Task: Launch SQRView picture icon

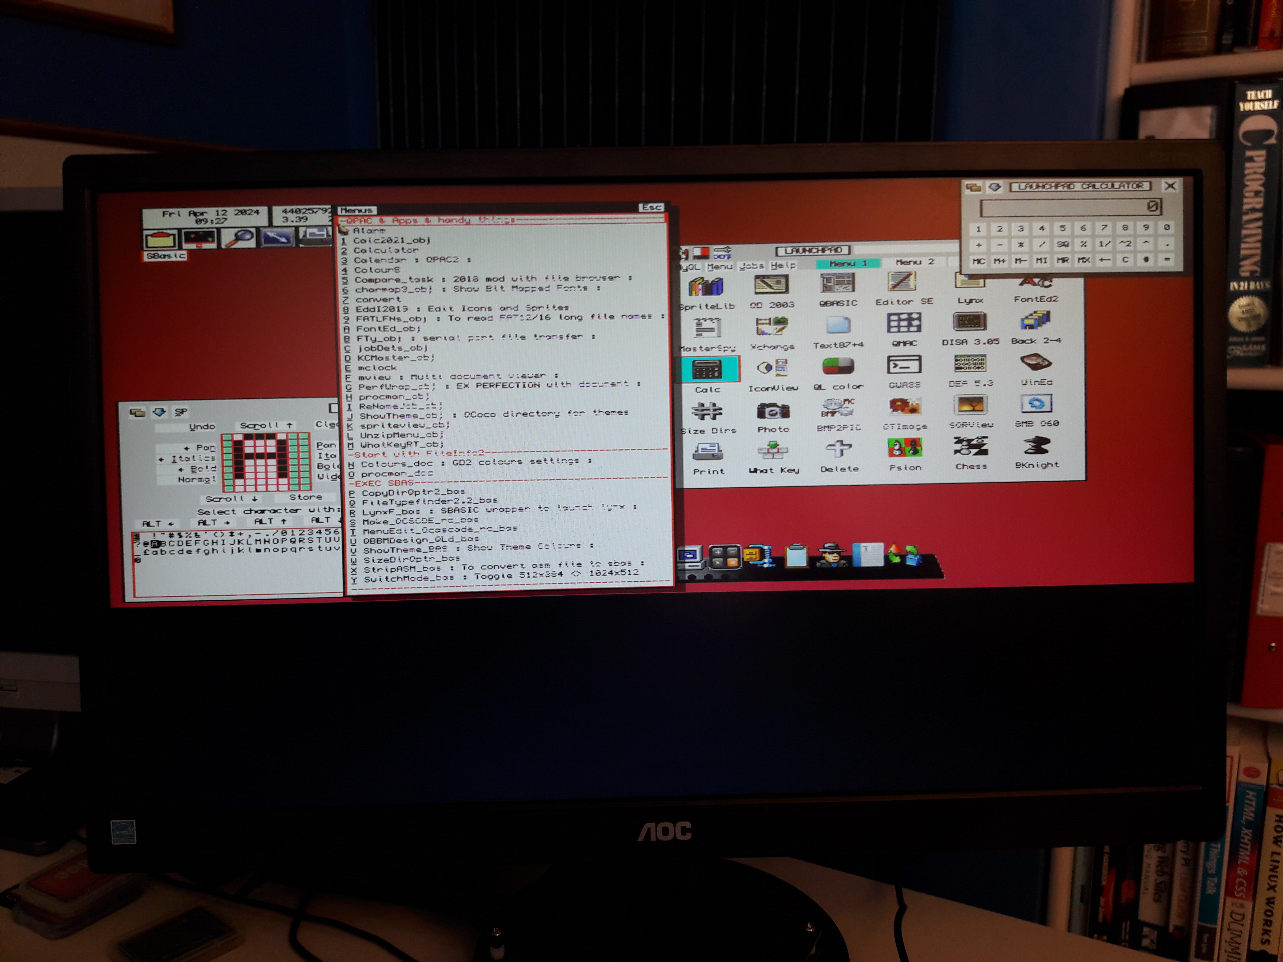Action: (x=970, y=405)
